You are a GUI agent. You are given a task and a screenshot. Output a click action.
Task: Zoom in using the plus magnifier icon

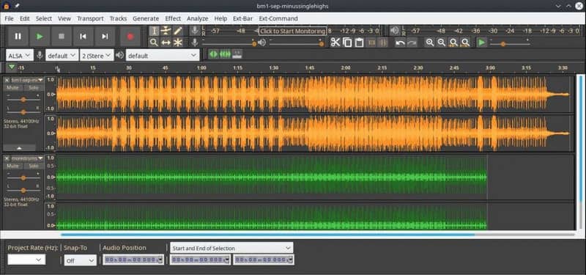[x=430, y=43]
